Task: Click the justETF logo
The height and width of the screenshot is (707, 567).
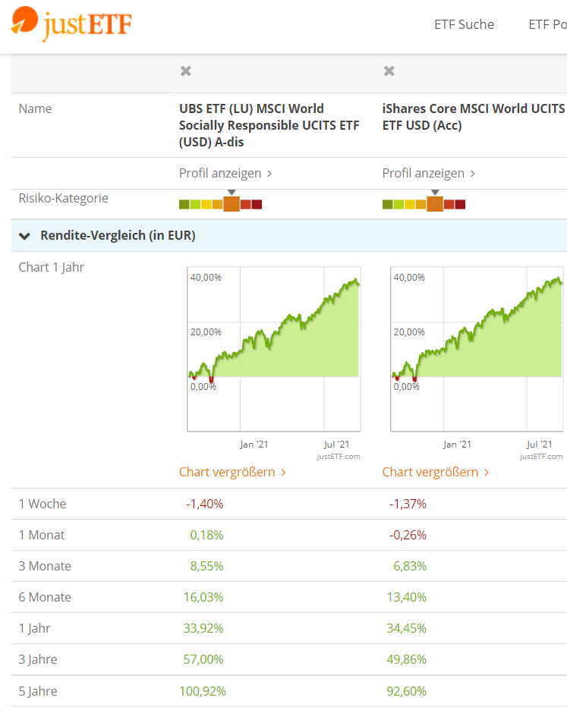Action: 72,24
